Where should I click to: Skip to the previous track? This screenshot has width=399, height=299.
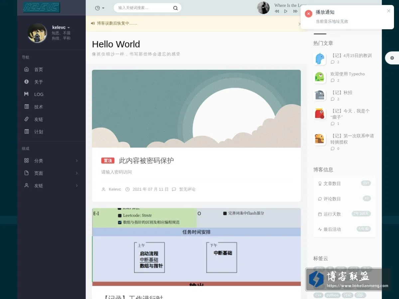click(x=277, y=11)
